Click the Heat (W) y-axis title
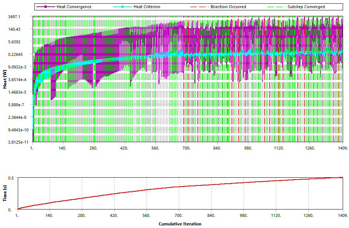349x228 pixels. (5, 79)
